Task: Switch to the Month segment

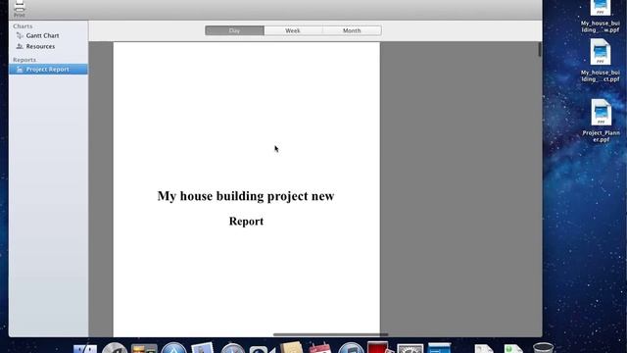Action: pyautogui.click(x=352, y=30)
